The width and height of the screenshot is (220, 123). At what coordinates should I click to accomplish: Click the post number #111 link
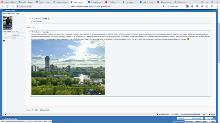(x=213, y=10)
